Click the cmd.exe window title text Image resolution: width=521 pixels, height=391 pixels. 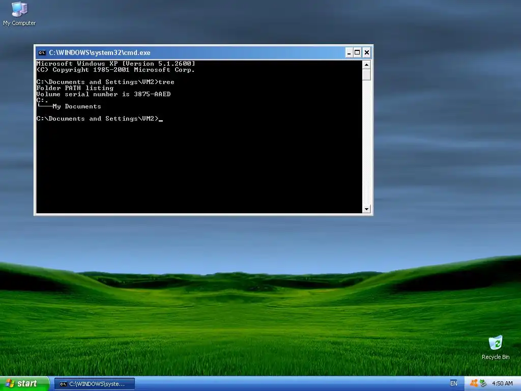[x=100, y=52]
